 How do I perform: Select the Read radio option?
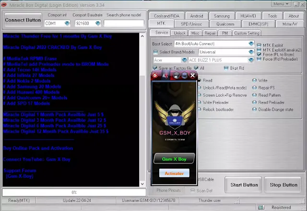pos(200,80)
